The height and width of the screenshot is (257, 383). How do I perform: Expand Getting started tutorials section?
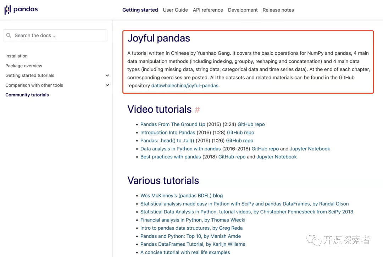point(107,76)
